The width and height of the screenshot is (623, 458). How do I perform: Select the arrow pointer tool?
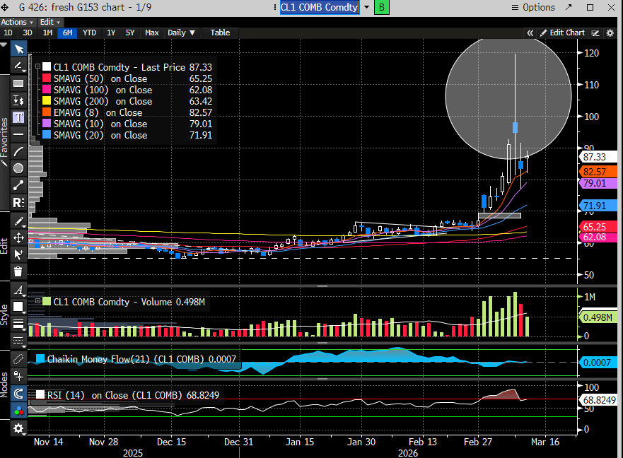pos(18,48)
